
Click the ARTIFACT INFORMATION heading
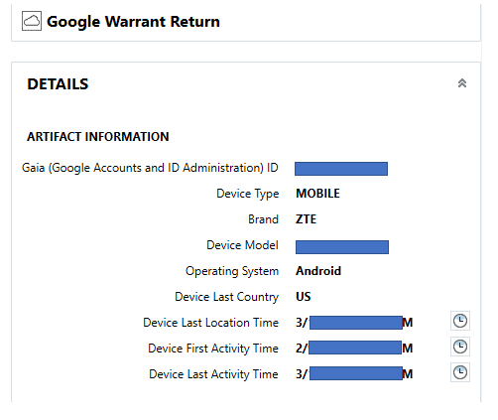(x=98, y=137)
